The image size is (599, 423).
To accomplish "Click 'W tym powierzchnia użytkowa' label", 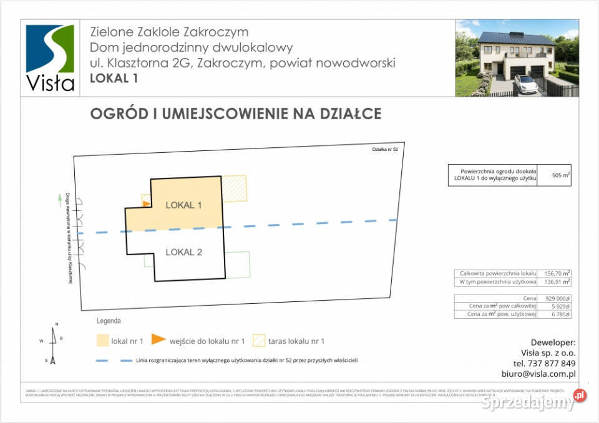I will (498, 281).
